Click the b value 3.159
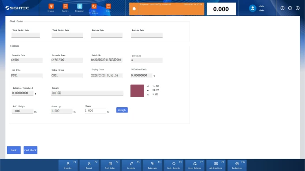This screenshot has width=305, height=171. tap(155, 95)
